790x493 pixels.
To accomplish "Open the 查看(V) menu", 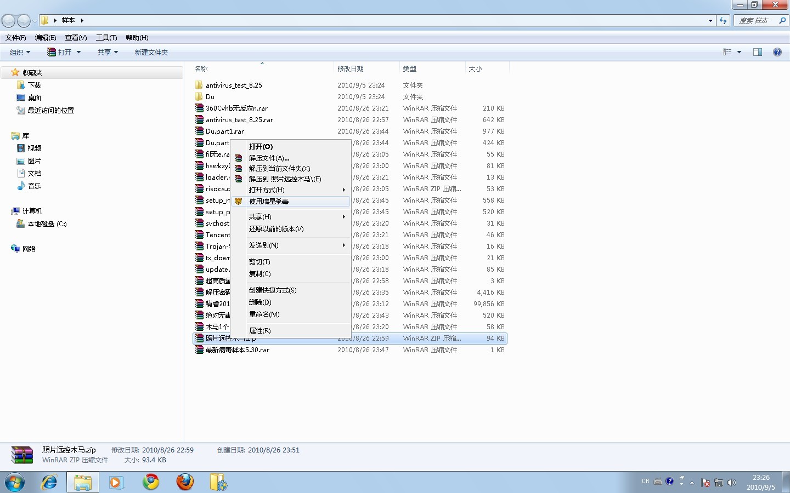I will [76, 38].
